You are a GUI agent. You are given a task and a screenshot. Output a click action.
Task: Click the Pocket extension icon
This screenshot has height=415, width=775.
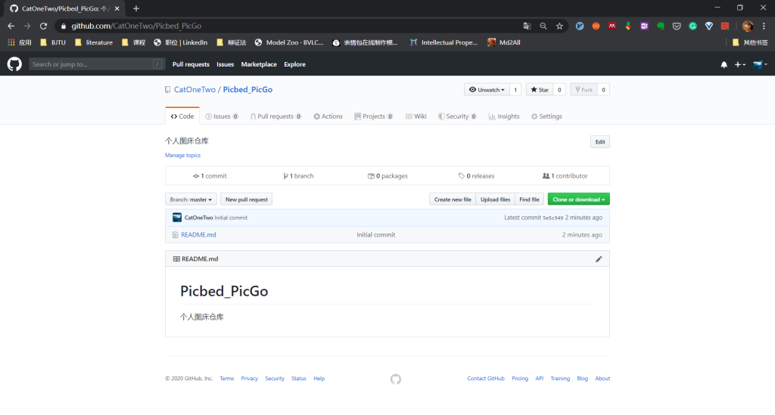coord(677,26)
